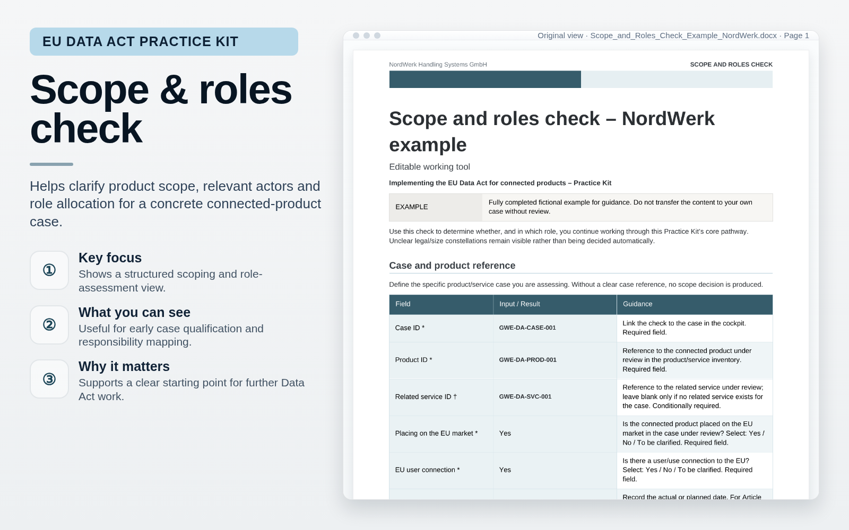Click the Placing on the EU market field
This screenshot has height=530, width=849.
pos(441,434)
